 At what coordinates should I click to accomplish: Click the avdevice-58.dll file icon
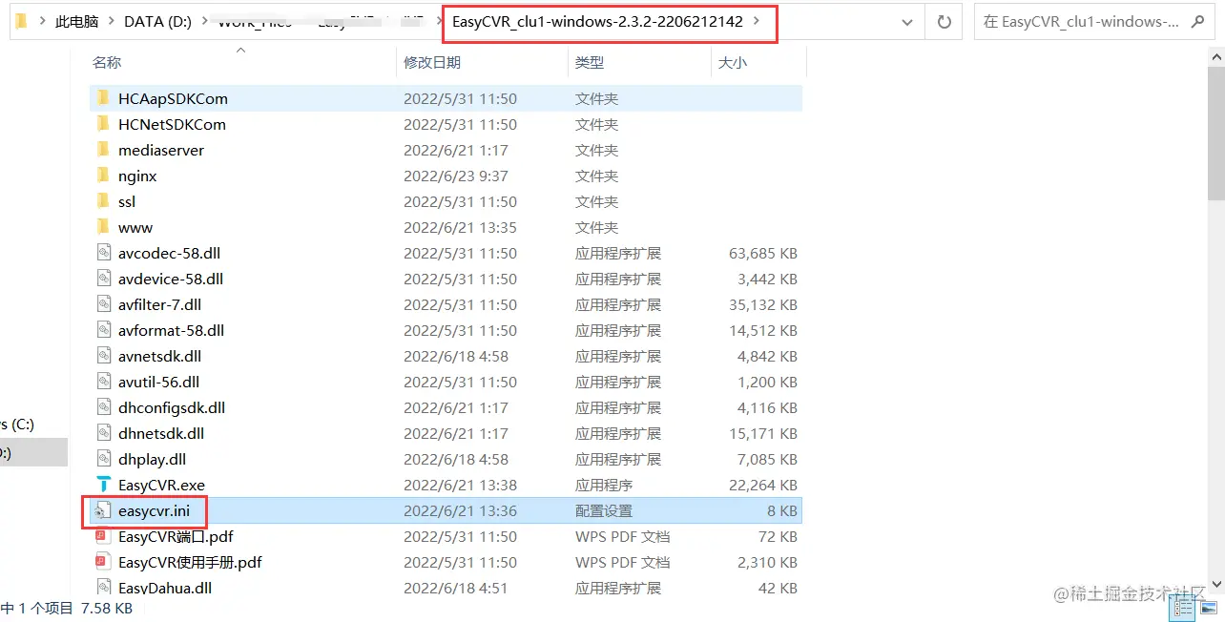[103, 279]
